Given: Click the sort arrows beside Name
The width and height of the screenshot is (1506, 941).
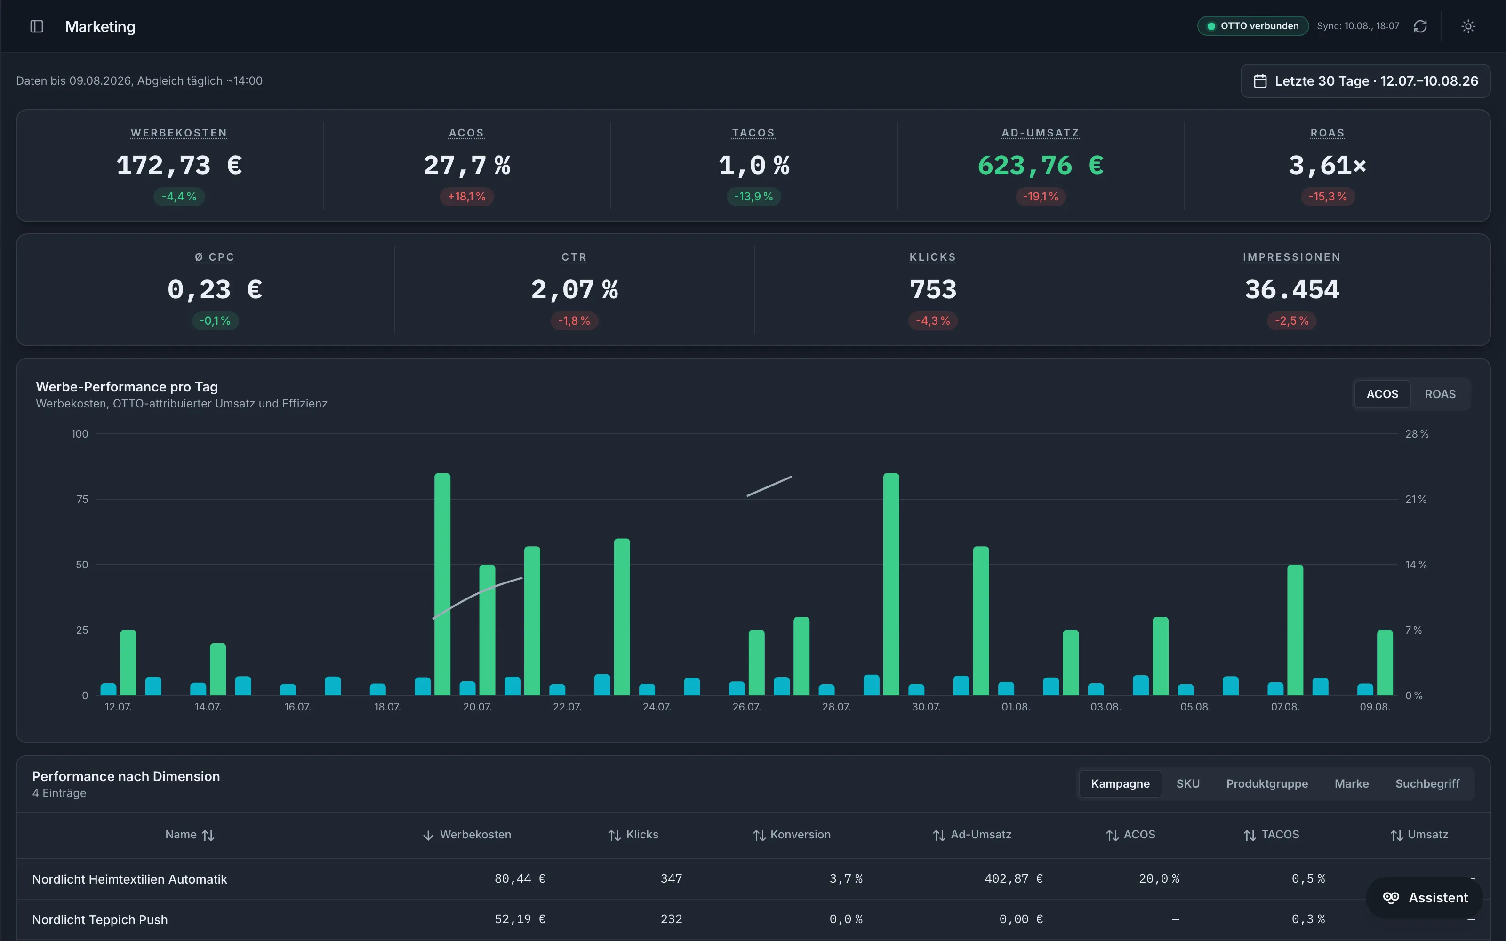Looking at the screenshot, I should pyautogui.click(x=208, y=835).
